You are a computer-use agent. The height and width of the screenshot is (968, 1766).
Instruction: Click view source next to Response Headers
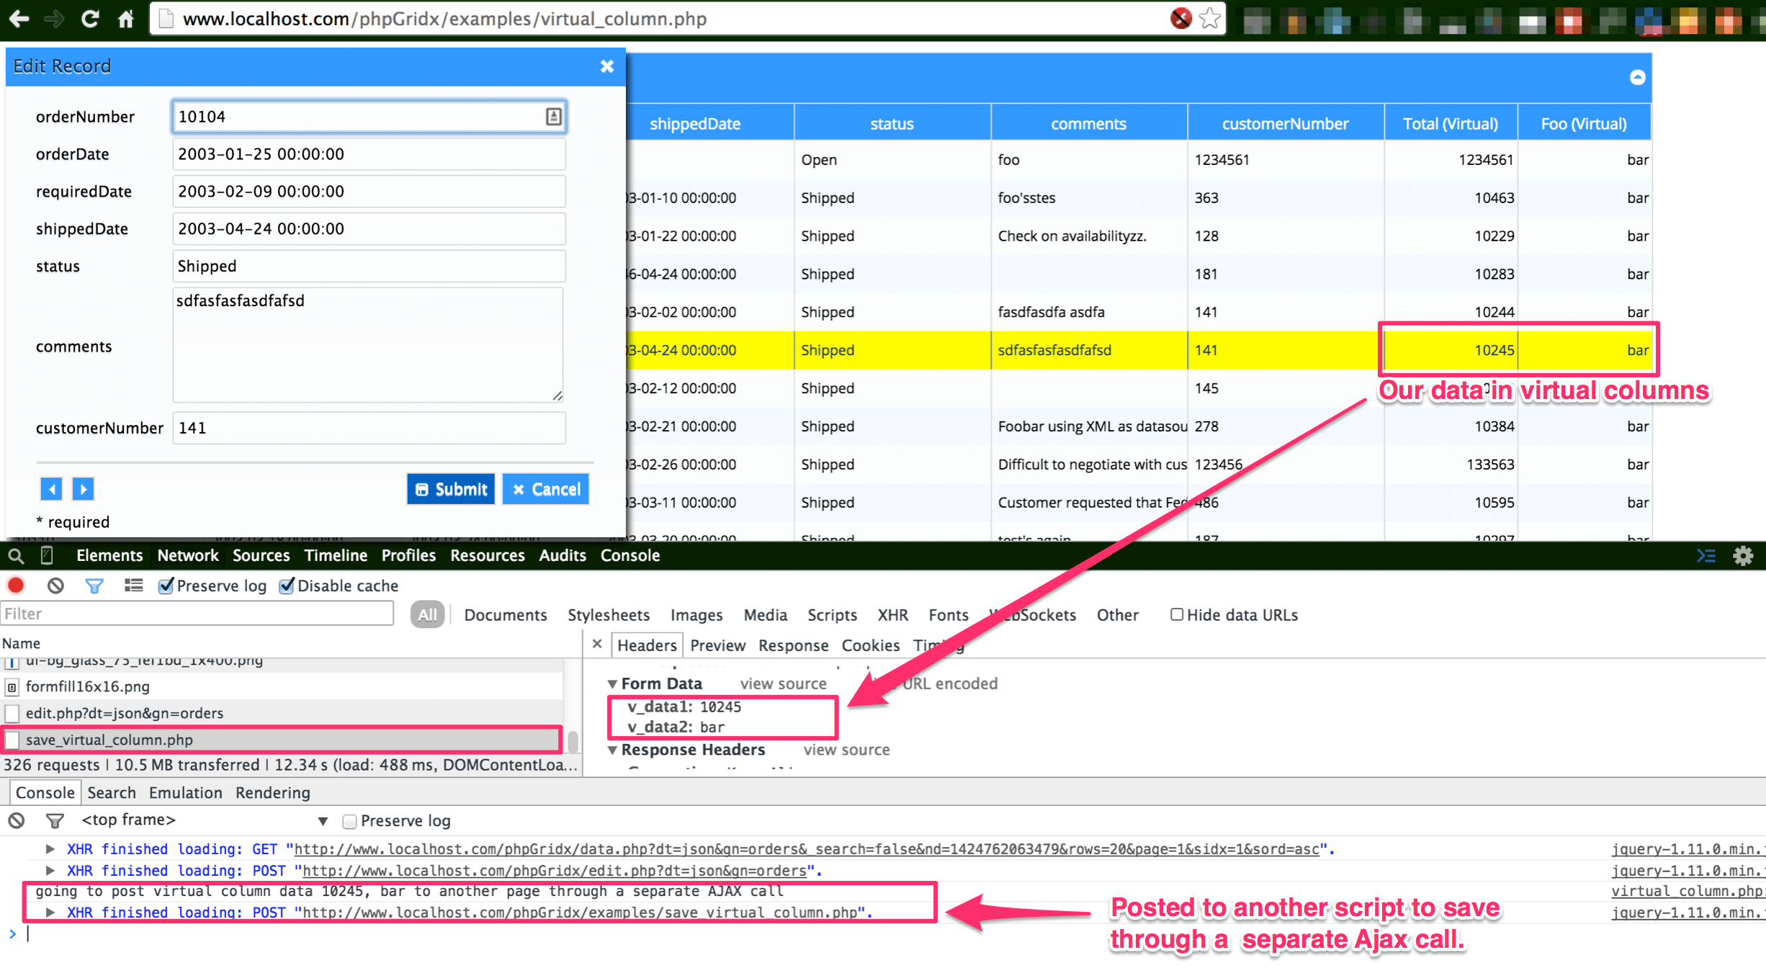(x=847, y=750)
